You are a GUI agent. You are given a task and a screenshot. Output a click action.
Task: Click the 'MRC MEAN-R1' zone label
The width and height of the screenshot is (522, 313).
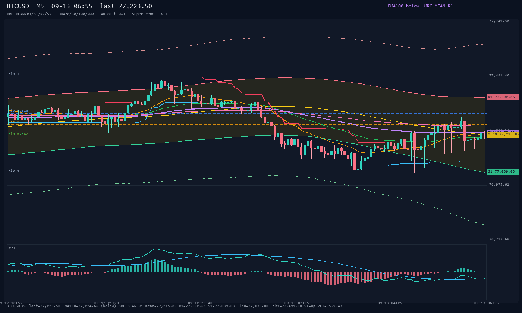point(438,6)
